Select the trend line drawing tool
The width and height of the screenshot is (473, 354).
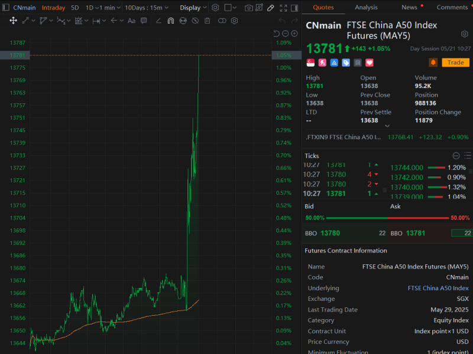click(x=25, y=21)
